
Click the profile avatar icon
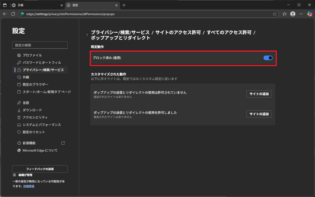[x=293, y=14]
